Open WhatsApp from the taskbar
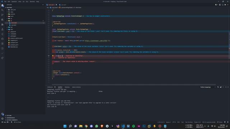 pos(97,126)
